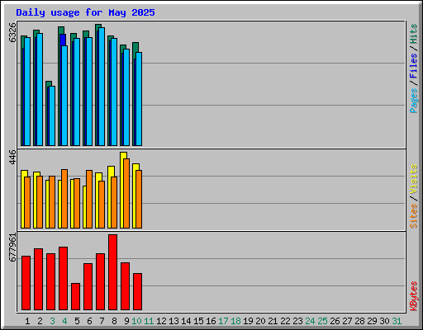
Task: Click the cyan Pages bar for day 3
Action: pos(52,115)
